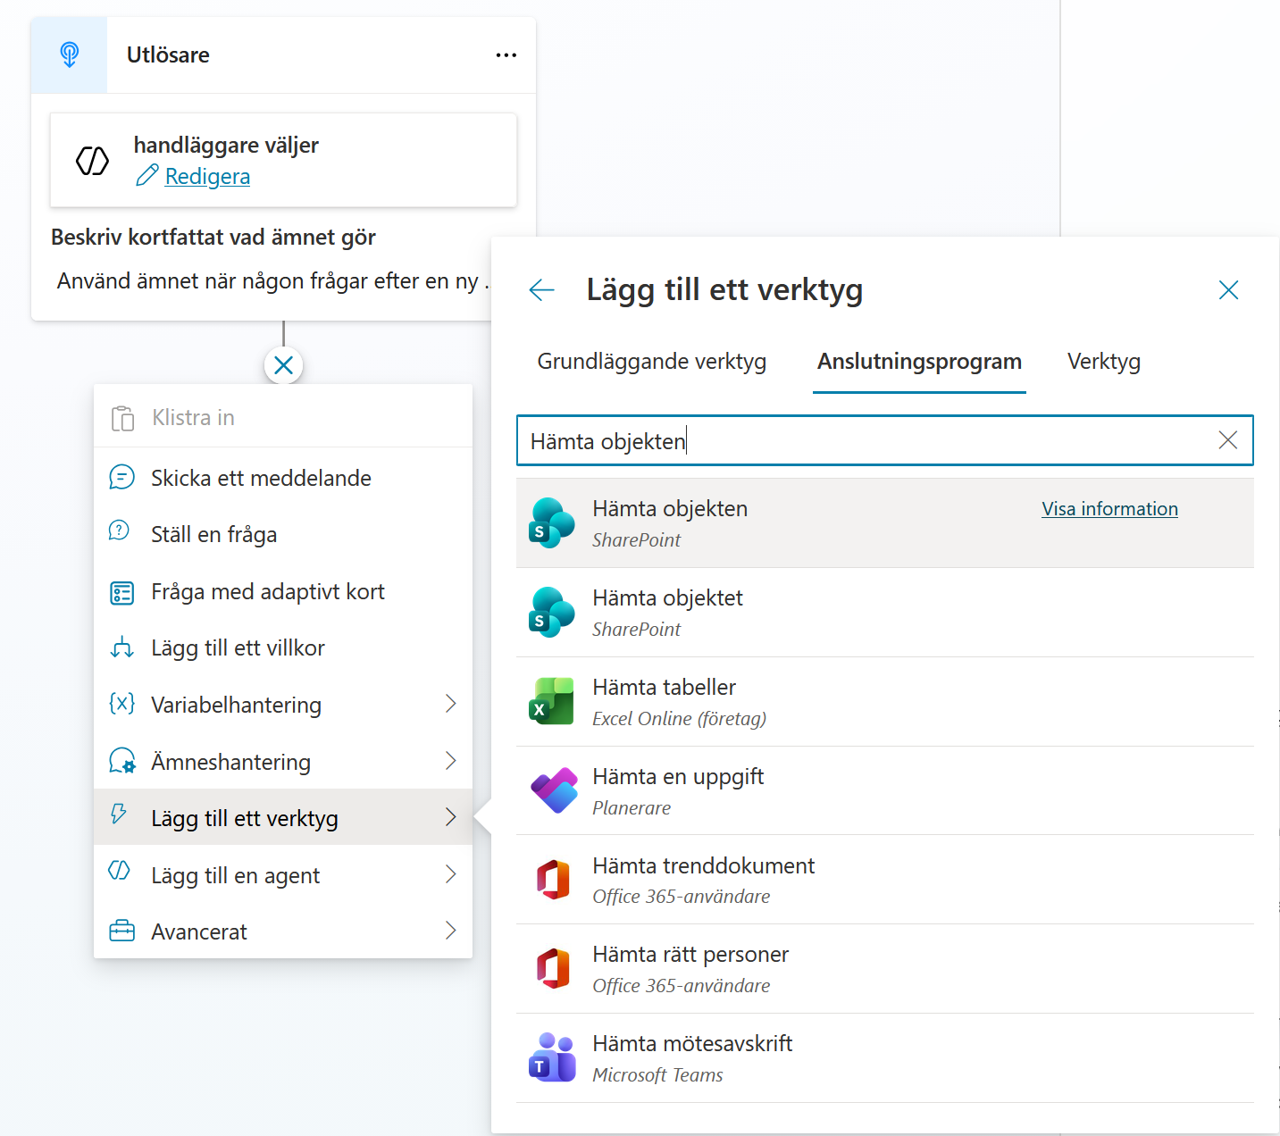The image size is (1280, 1136).
Task: Go back with the left arrow in tool panel
Action: click(542, 289)
